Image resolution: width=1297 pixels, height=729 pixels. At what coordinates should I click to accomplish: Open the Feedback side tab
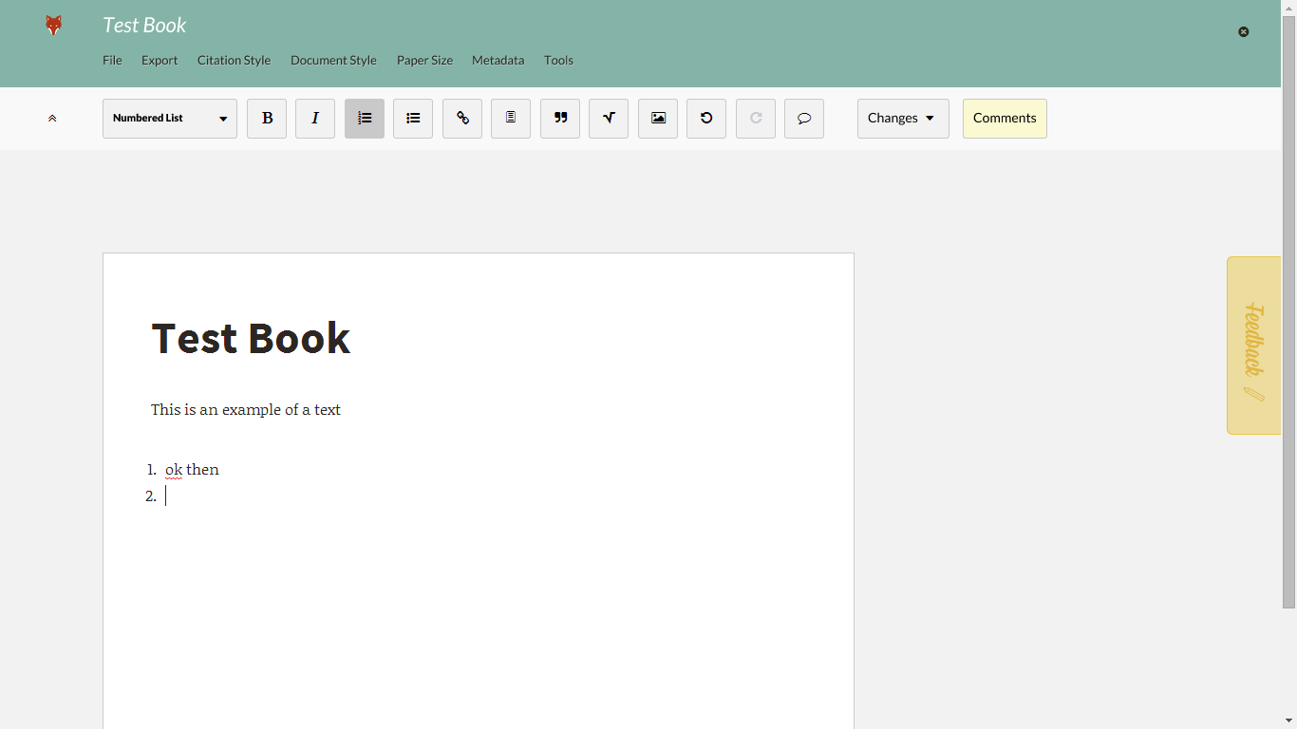pos(1253,346)
